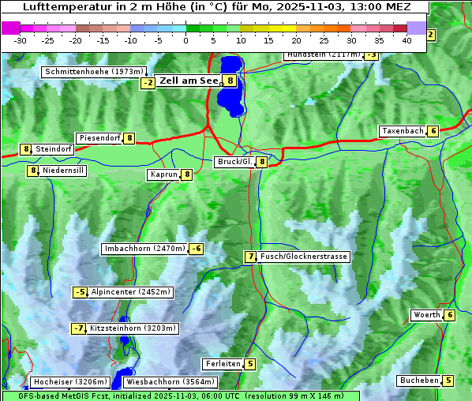Image resolution: width=472 pixels, height=401 pixels.
Task: Click the 8 temperature value at Bruck/Gl.
Action: click(x=262, y=162)
